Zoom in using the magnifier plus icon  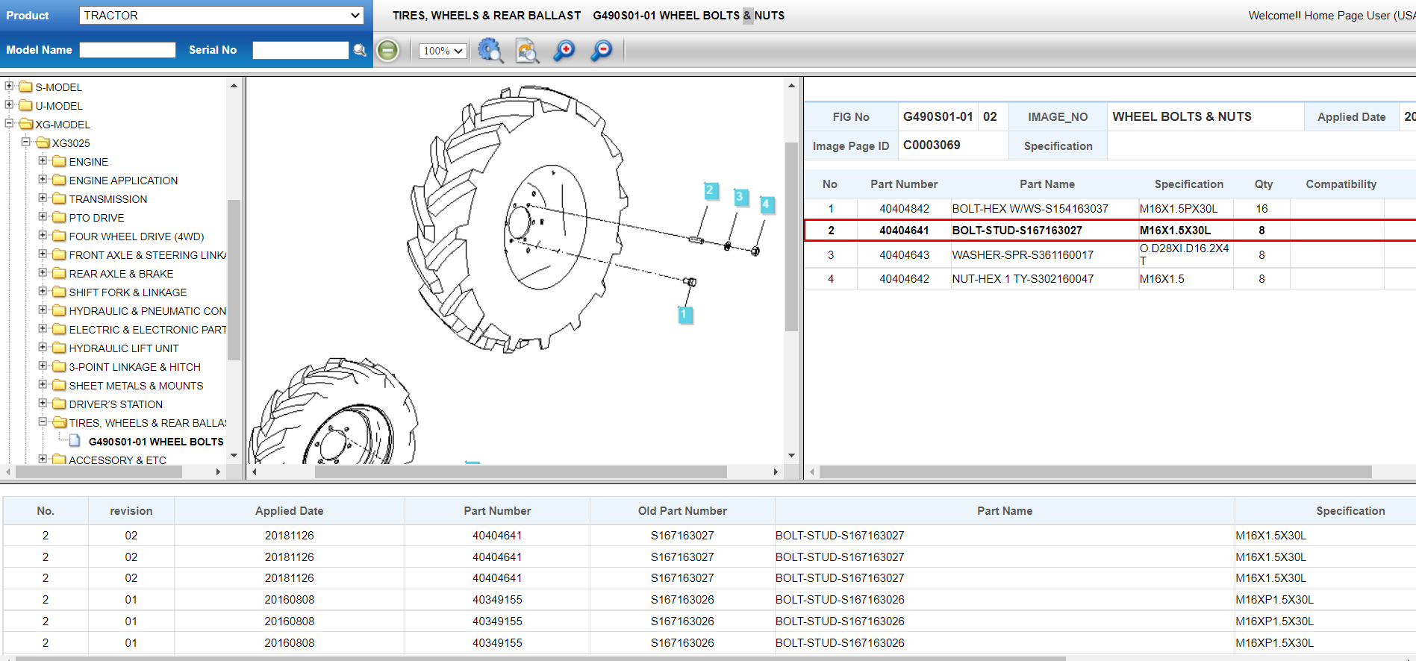tap(564, 51)
